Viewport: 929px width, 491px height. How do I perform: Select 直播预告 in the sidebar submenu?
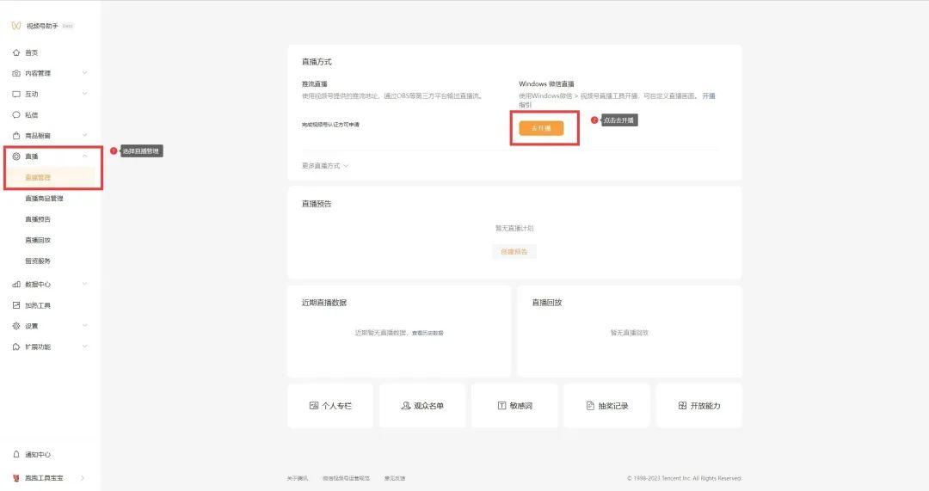pyautogui.click(x=38, y=219)
